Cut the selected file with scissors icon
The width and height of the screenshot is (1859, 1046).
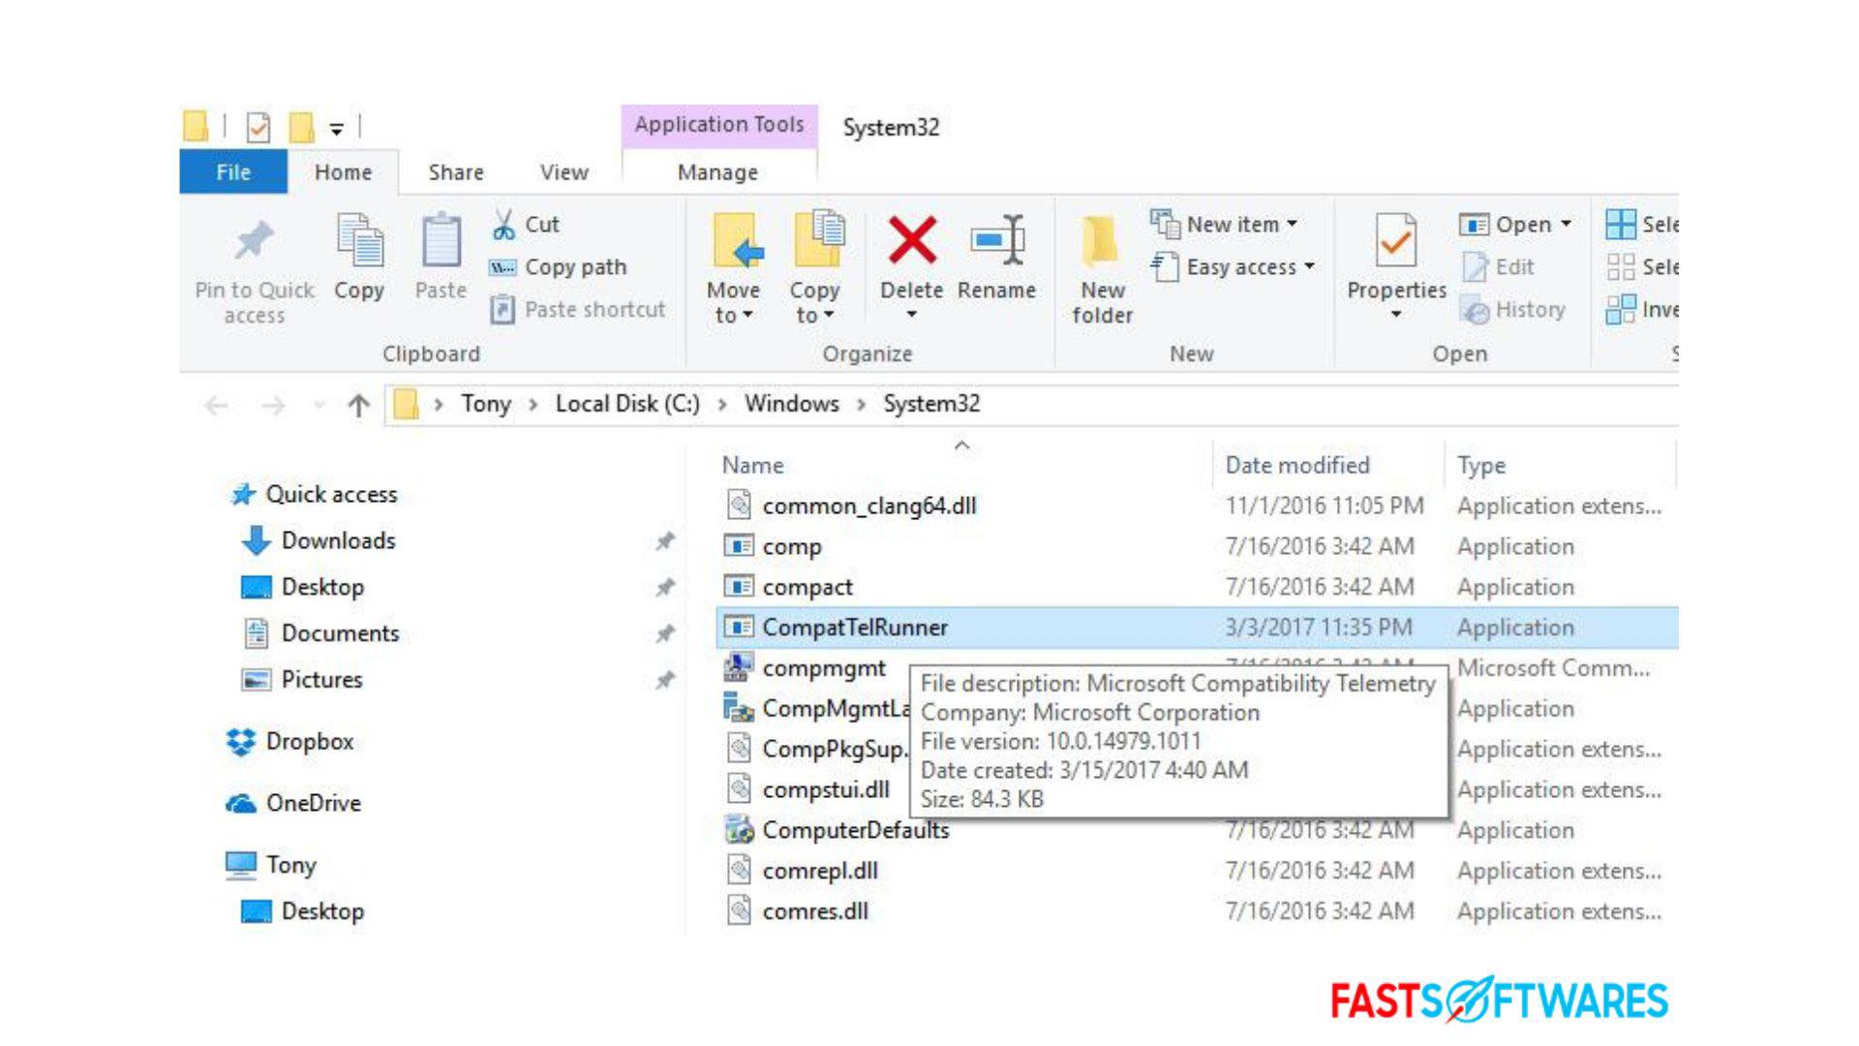tap(526, 225)
